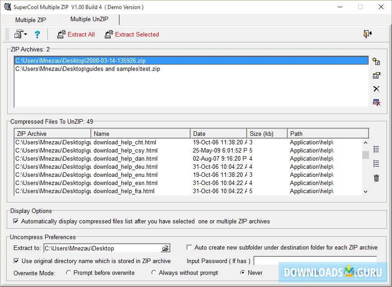The height and width of the screenshot is (287, 392).
Task: Click the Extract All label
Action: 81,34
